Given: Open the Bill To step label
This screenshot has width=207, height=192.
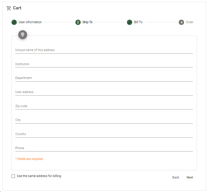Looking at the screenshot, I should pyautogui.click(x=138, y=22).
